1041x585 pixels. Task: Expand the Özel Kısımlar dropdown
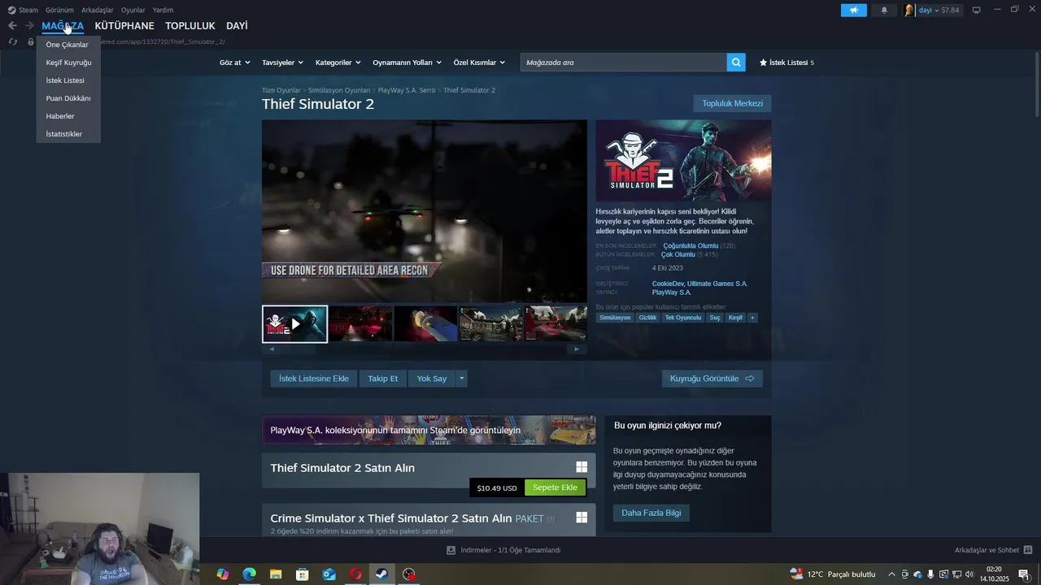click(479, 63)
